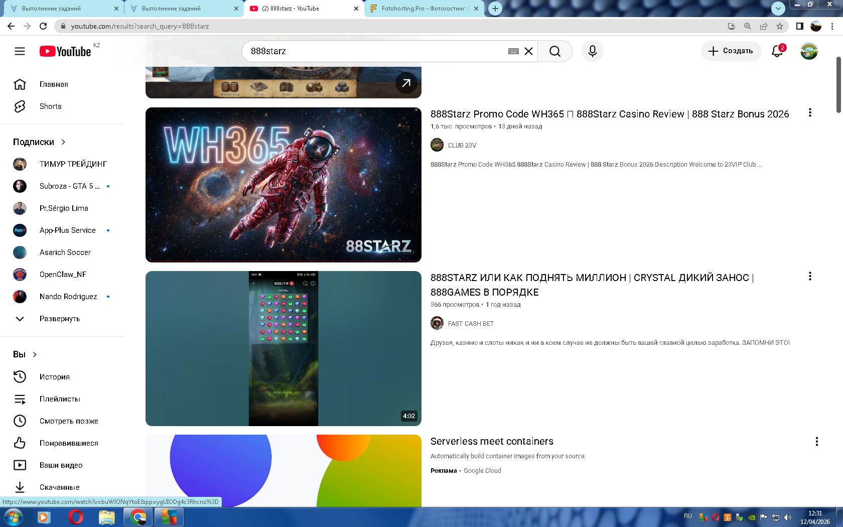The width and height of the screenshot is (843, 527).
Task: Open options menu for Serverless meet containers ad
Action: click(816, 442)
